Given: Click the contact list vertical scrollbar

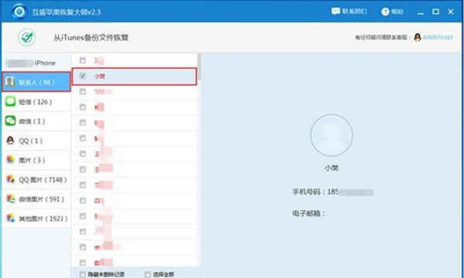Looking at the screenshot, I should point(200,66).
